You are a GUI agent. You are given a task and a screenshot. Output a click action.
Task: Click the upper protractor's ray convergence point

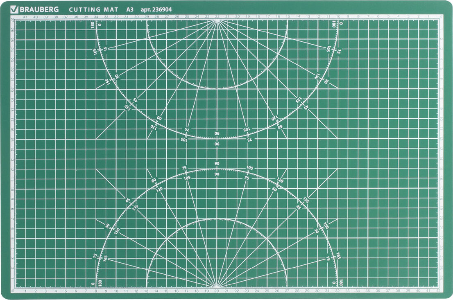coord(217,20)
